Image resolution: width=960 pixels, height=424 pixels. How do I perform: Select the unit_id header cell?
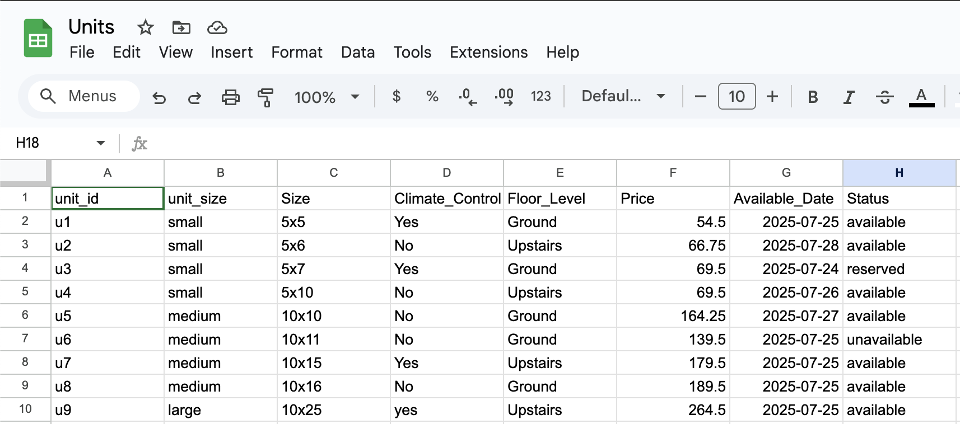click(108, 198)
